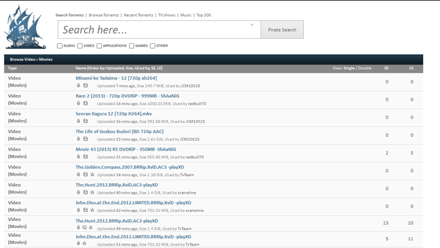Switch view to Double
The width and height of the screenshot is (440, 248).
(365, 68)
